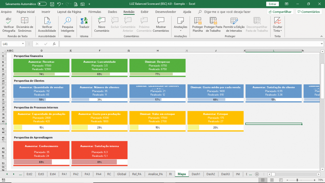Viewport: 325px width, 183px height.
Task: Open the Arquivo menu
Action: click(6, 12)
